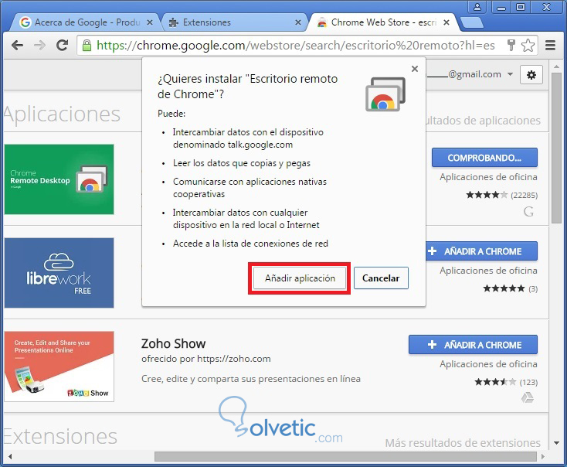This screenshot has height=467, width=567.
Task: Click the green padlock security icon
Action: point(87,46)
